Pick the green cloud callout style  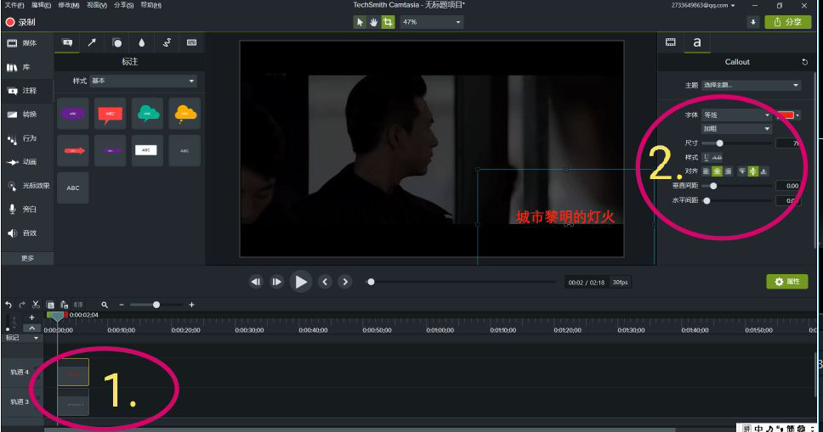point(147,113)
